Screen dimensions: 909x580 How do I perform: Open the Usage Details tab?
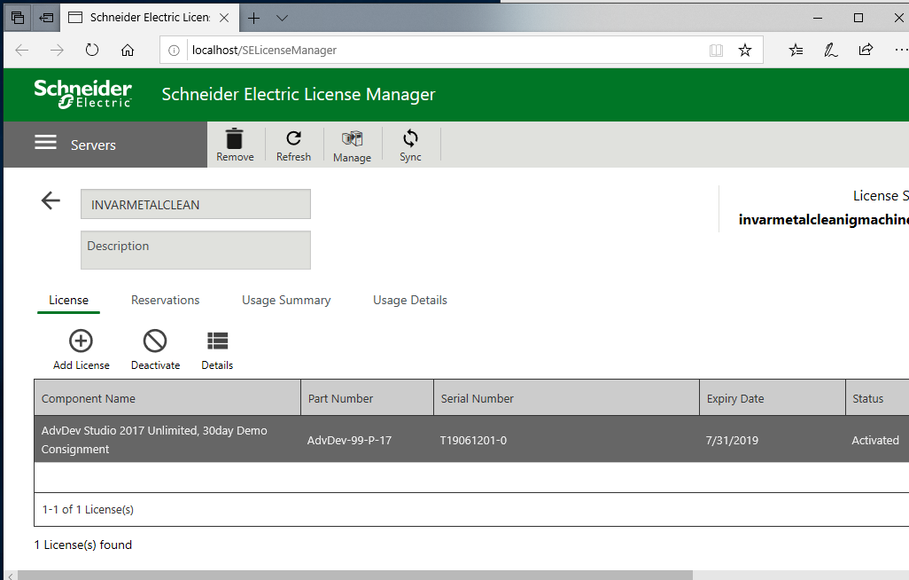click(410, 300)
